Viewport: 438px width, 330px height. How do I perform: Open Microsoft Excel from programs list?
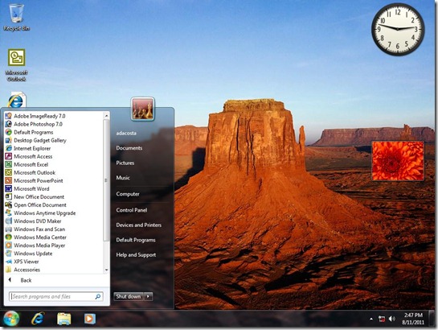tap(31, 165)
